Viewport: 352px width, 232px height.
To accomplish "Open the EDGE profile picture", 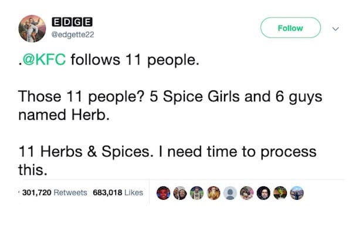I will pyautogui.click(x=32, y=29).
